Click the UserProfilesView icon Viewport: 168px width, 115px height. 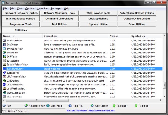(4, 89)
